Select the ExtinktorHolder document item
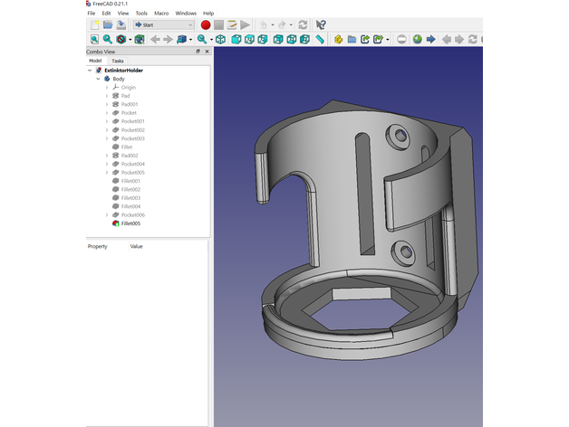 123,70
